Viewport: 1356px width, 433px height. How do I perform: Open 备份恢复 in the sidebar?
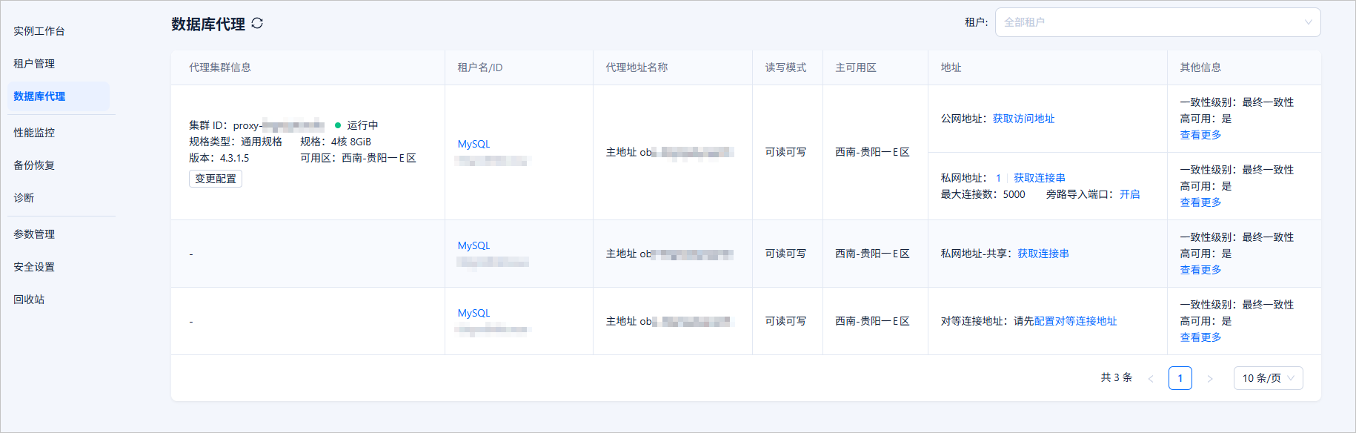click(x=34, y=165)
